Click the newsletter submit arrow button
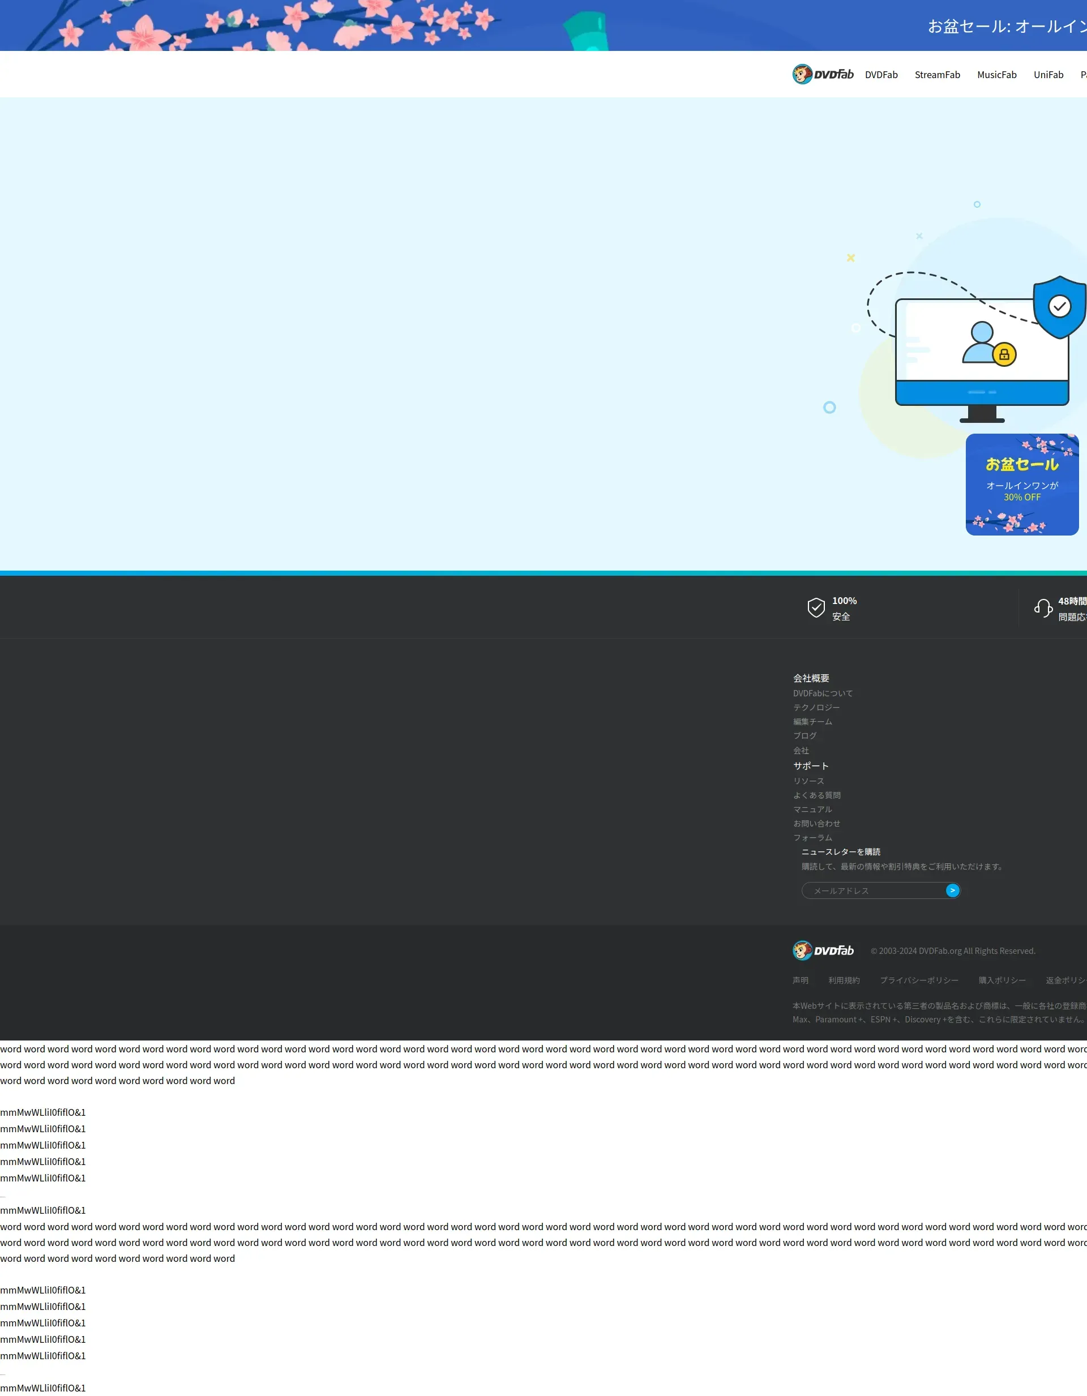1087x1396 pixels. [952, 890]
